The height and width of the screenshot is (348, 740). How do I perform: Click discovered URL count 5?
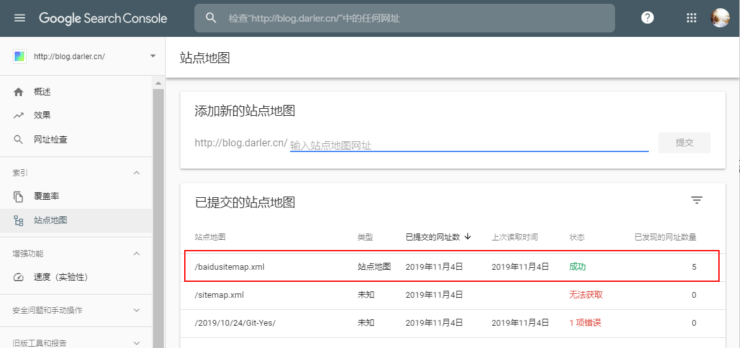pyautogui.click(x=693, y=267)
